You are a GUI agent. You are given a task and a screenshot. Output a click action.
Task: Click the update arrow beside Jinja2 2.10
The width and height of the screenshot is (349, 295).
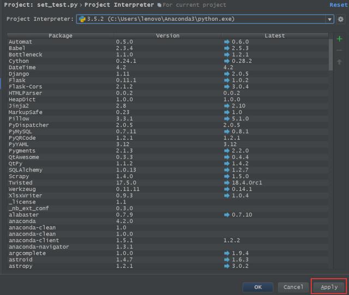point(227,106)
